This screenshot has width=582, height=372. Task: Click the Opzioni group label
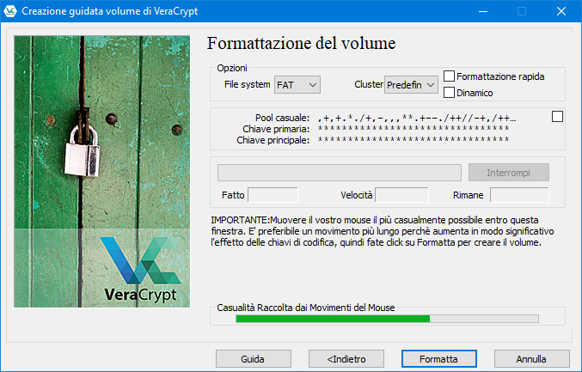(x=232, y=68)
